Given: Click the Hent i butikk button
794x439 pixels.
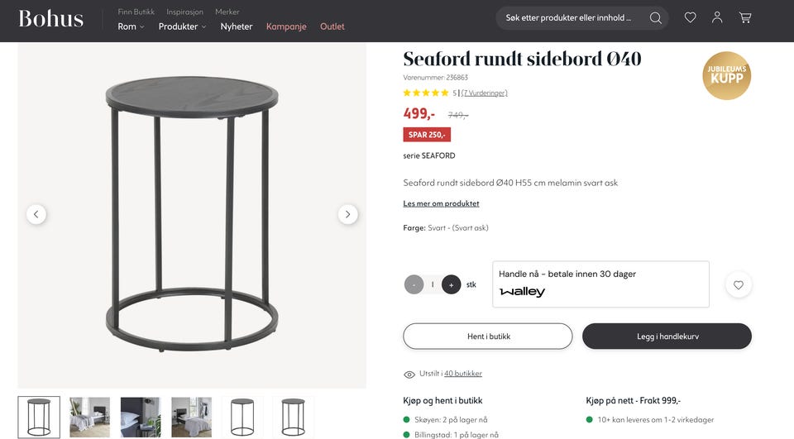Looking at the screenshot, I should coord(488,336).
